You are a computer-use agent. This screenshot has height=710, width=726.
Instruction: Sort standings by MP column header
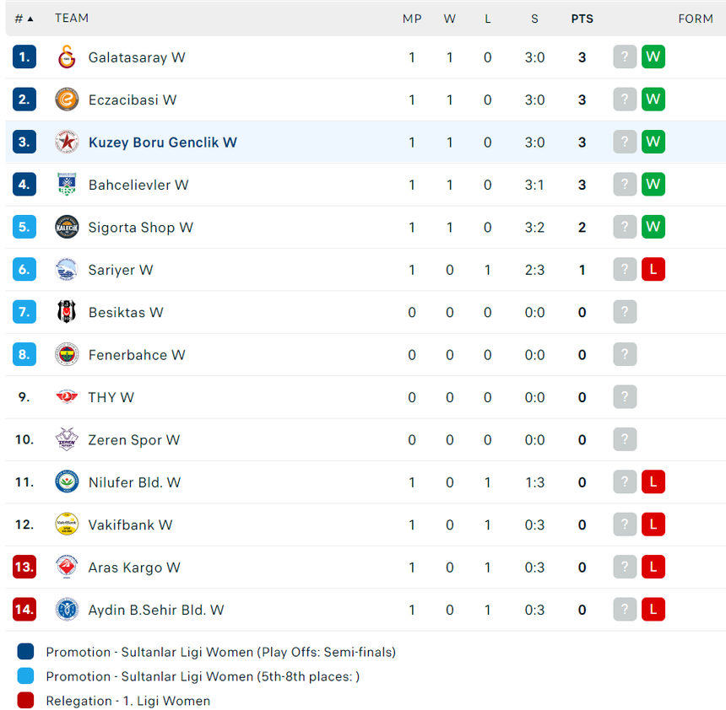(x=412, y=19)
